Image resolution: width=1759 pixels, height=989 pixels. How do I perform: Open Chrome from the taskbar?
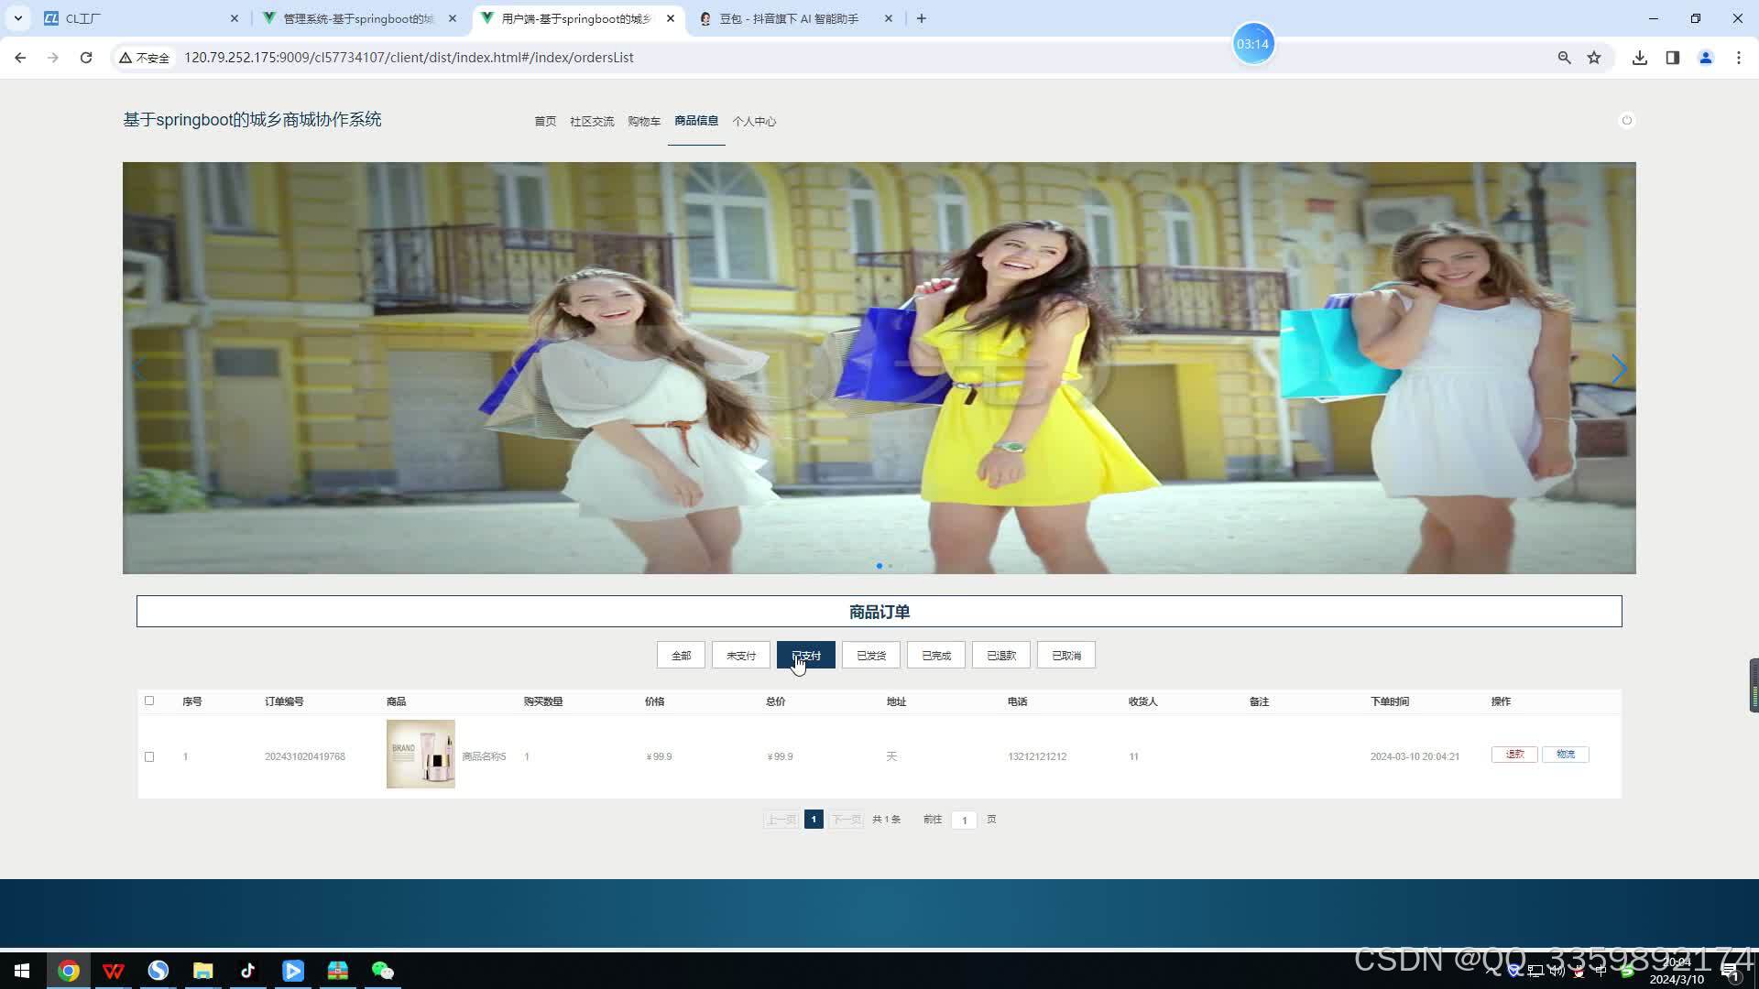click(x=69, y=971)
